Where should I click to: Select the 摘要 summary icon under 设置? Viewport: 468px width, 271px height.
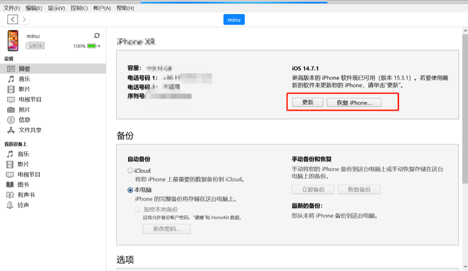pos(11,69)
